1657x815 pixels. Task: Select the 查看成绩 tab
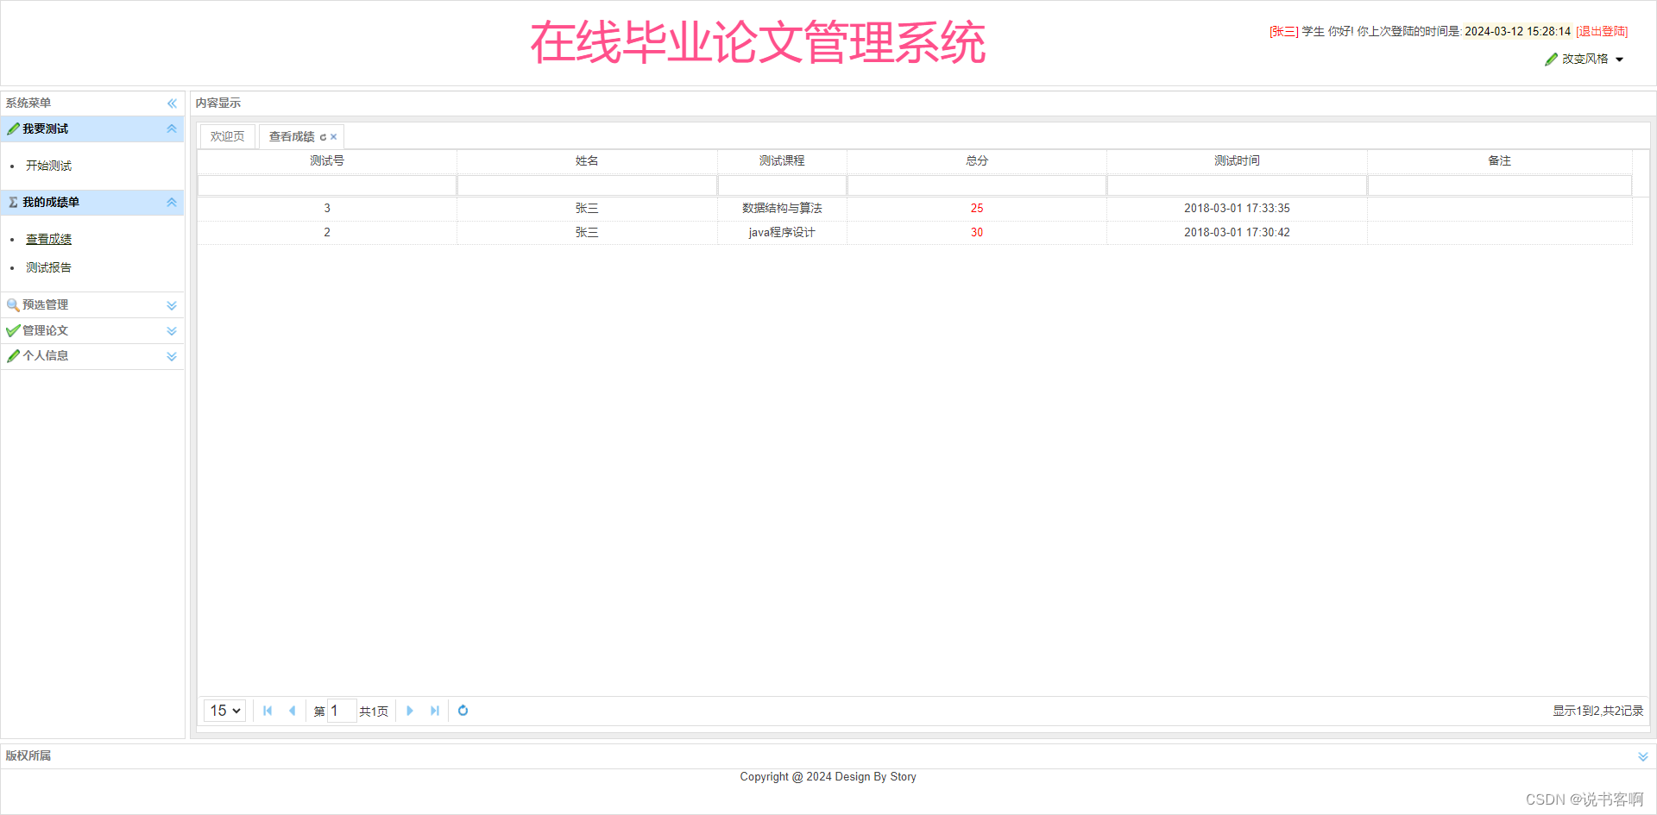[292, 136]
